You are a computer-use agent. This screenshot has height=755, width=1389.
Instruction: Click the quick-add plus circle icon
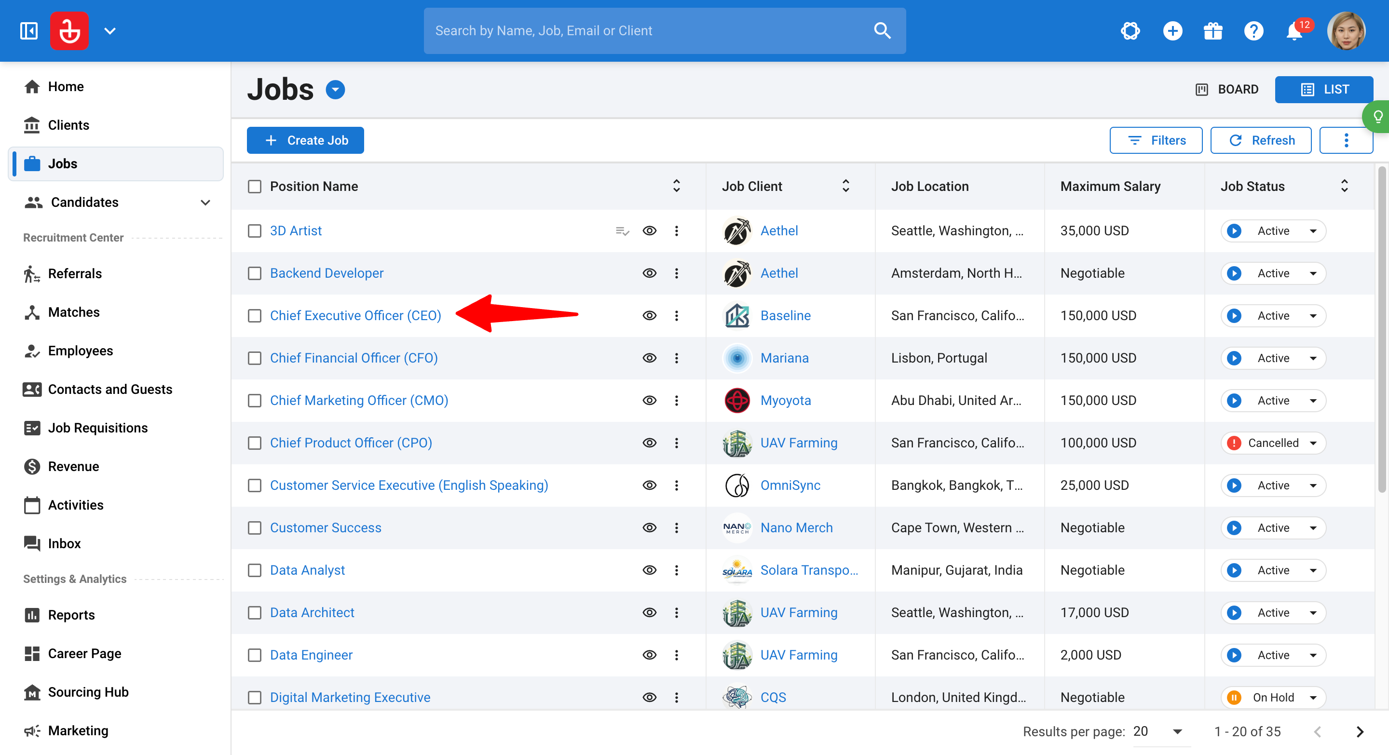(1172, 31)
